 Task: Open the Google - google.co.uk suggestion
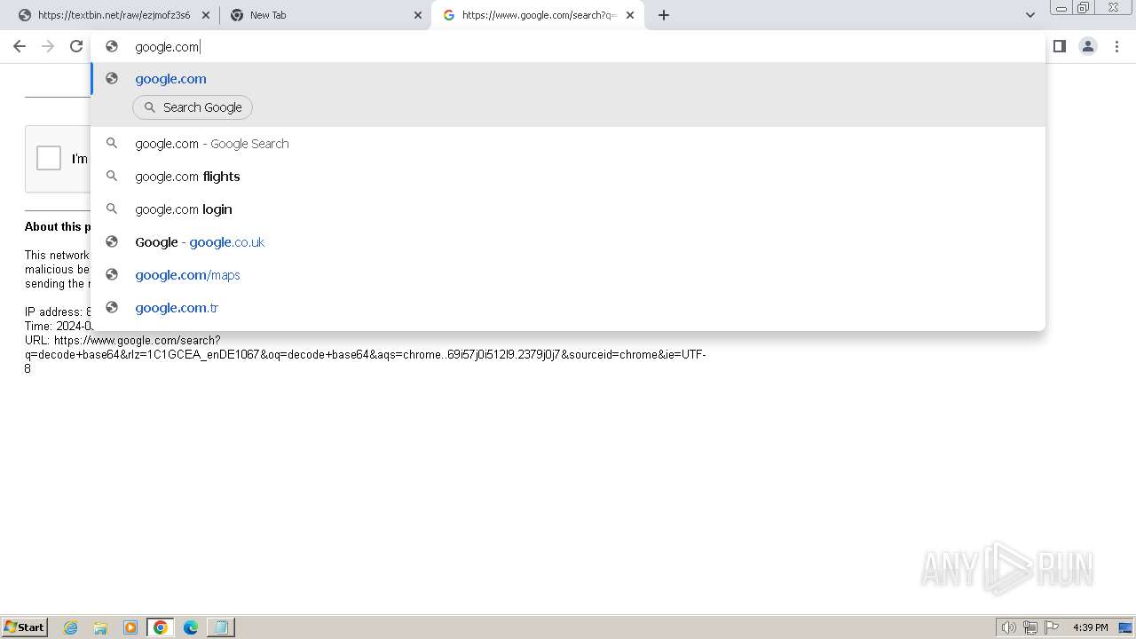tap(568, 242)
